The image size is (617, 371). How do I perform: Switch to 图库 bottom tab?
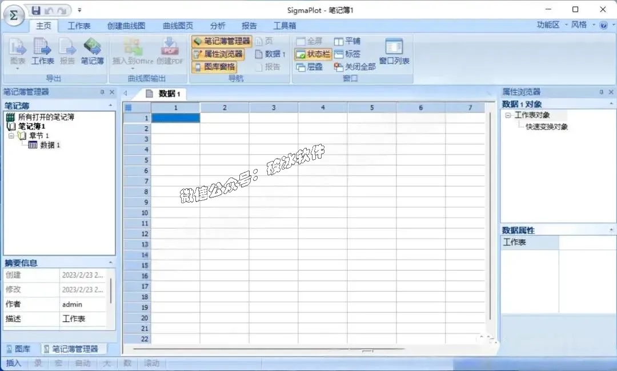19,349
